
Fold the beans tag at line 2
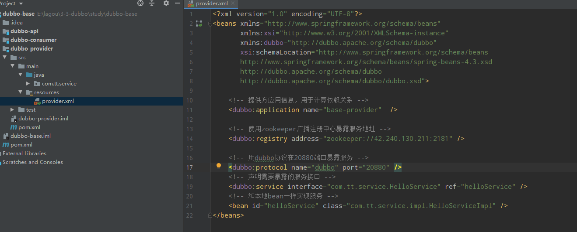[x=210, y=24]
